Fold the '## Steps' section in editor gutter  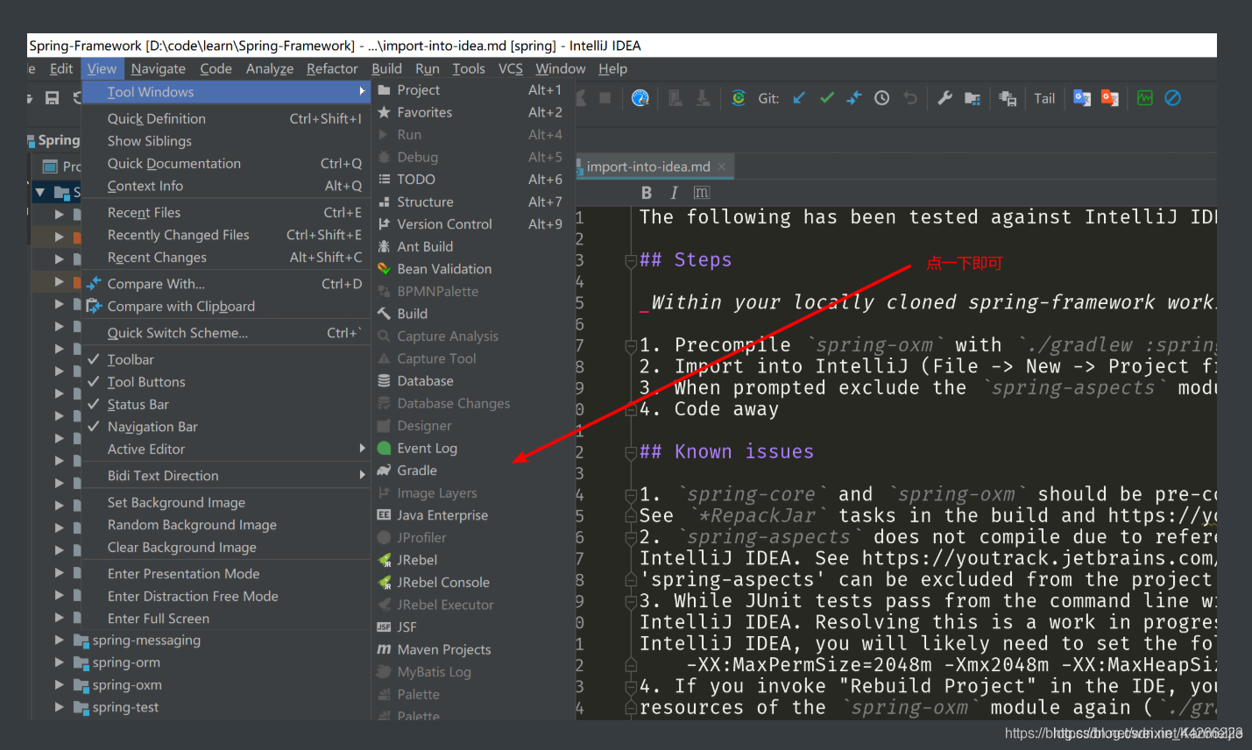coord(630,260)
